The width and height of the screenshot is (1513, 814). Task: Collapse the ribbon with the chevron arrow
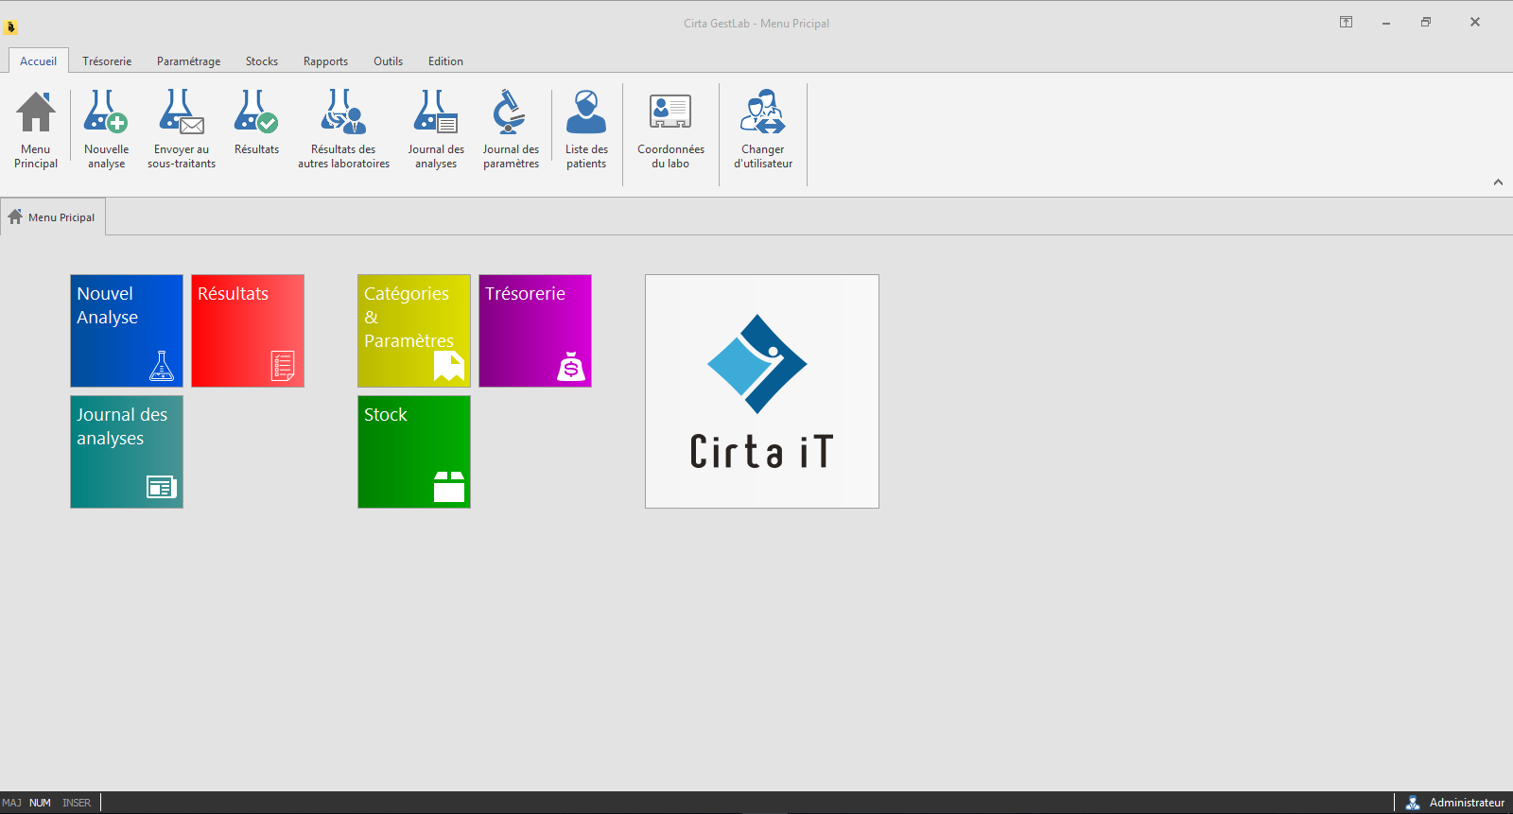(x=1498, y=182)
